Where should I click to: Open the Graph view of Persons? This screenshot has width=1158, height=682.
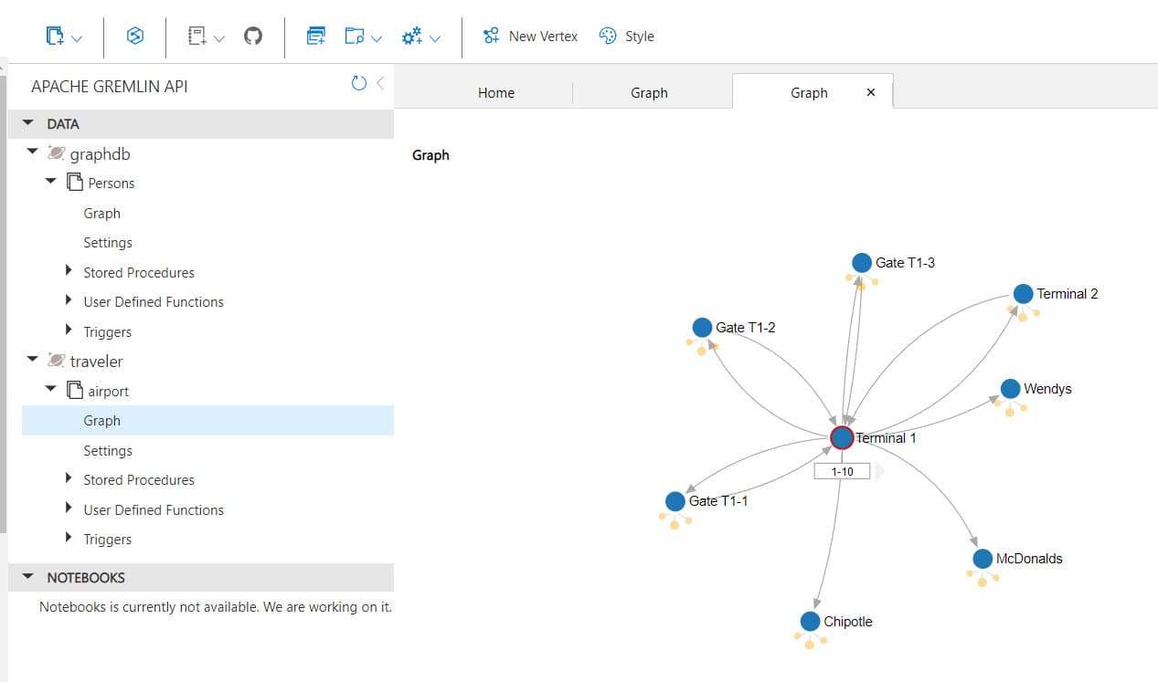[x=101, y=213]
